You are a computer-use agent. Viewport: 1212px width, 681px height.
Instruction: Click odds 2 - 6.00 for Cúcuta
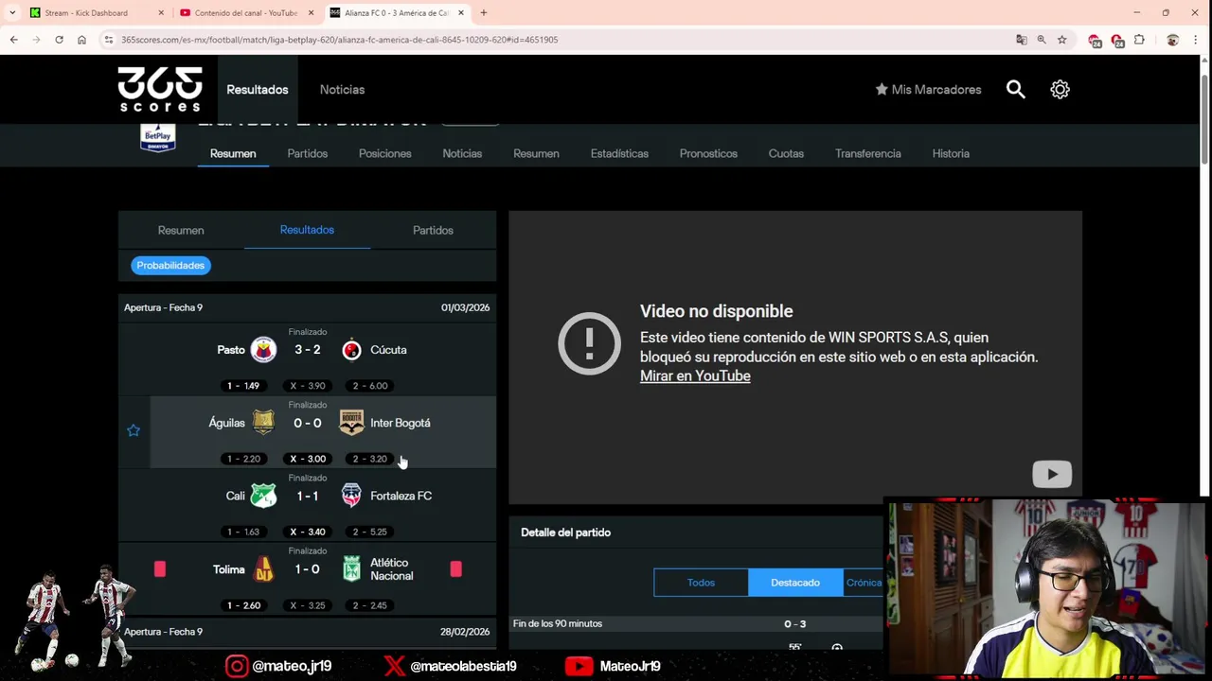370,386
